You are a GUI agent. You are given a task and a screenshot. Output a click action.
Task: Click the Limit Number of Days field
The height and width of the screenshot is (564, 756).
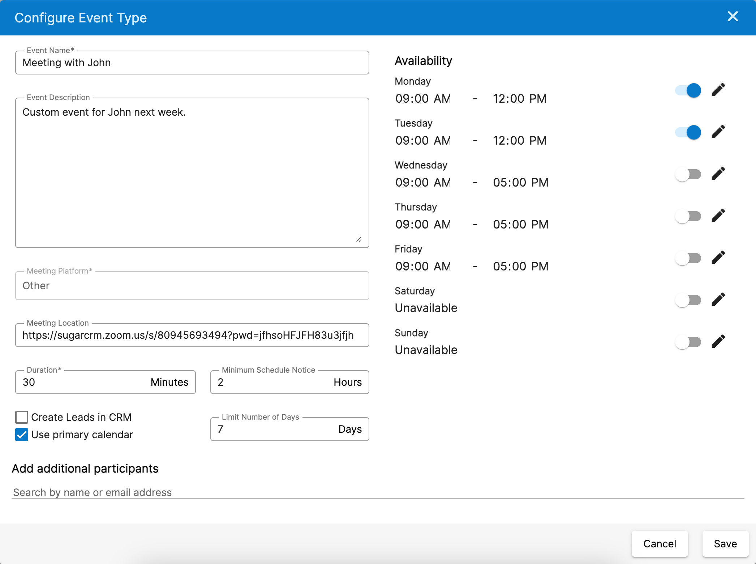(x=290, y=429)
